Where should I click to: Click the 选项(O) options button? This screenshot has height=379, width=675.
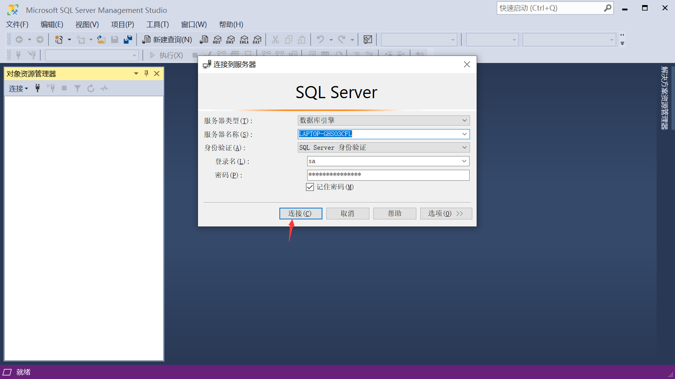[x=446, y=213]
